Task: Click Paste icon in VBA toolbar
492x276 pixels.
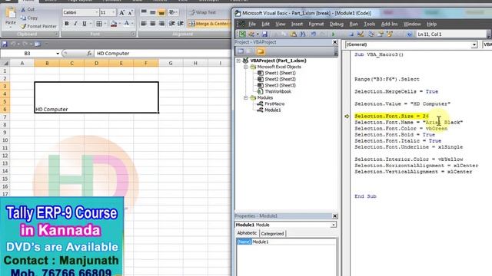Action: (x=293, y=34)
